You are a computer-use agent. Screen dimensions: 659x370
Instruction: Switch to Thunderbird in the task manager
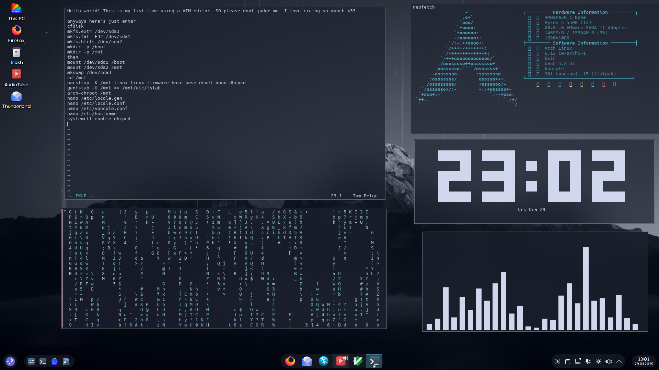point(307,361)
